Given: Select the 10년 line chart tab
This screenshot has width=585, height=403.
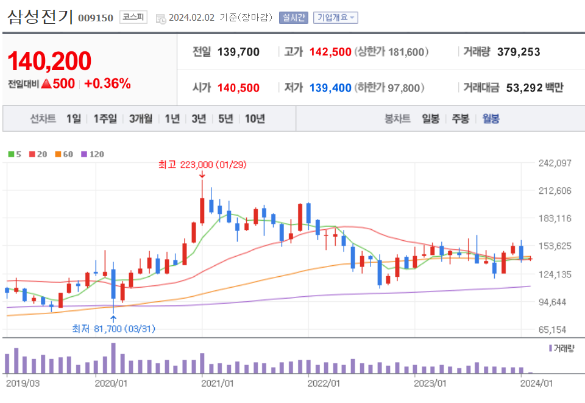Looking at the screenshot, I should (255, 119).
